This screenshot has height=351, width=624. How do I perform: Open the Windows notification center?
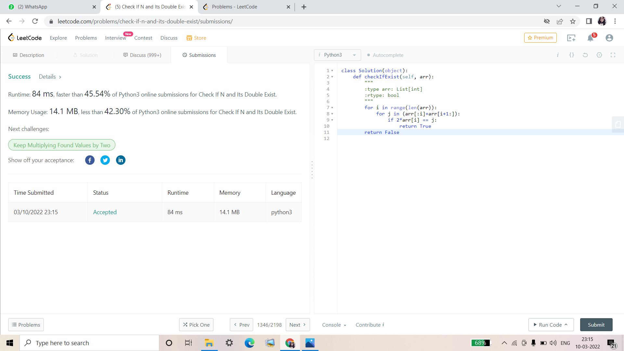[x=611, y=343]
